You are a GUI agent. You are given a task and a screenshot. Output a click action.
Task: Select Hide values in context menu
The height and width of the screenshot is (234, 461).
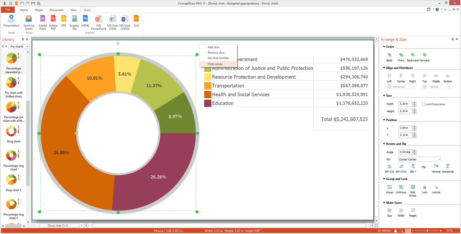(x=215, y=64)
